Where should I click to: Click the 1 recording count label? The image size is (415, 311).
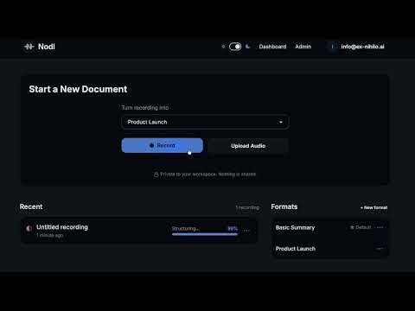click(x=247, y=207)
